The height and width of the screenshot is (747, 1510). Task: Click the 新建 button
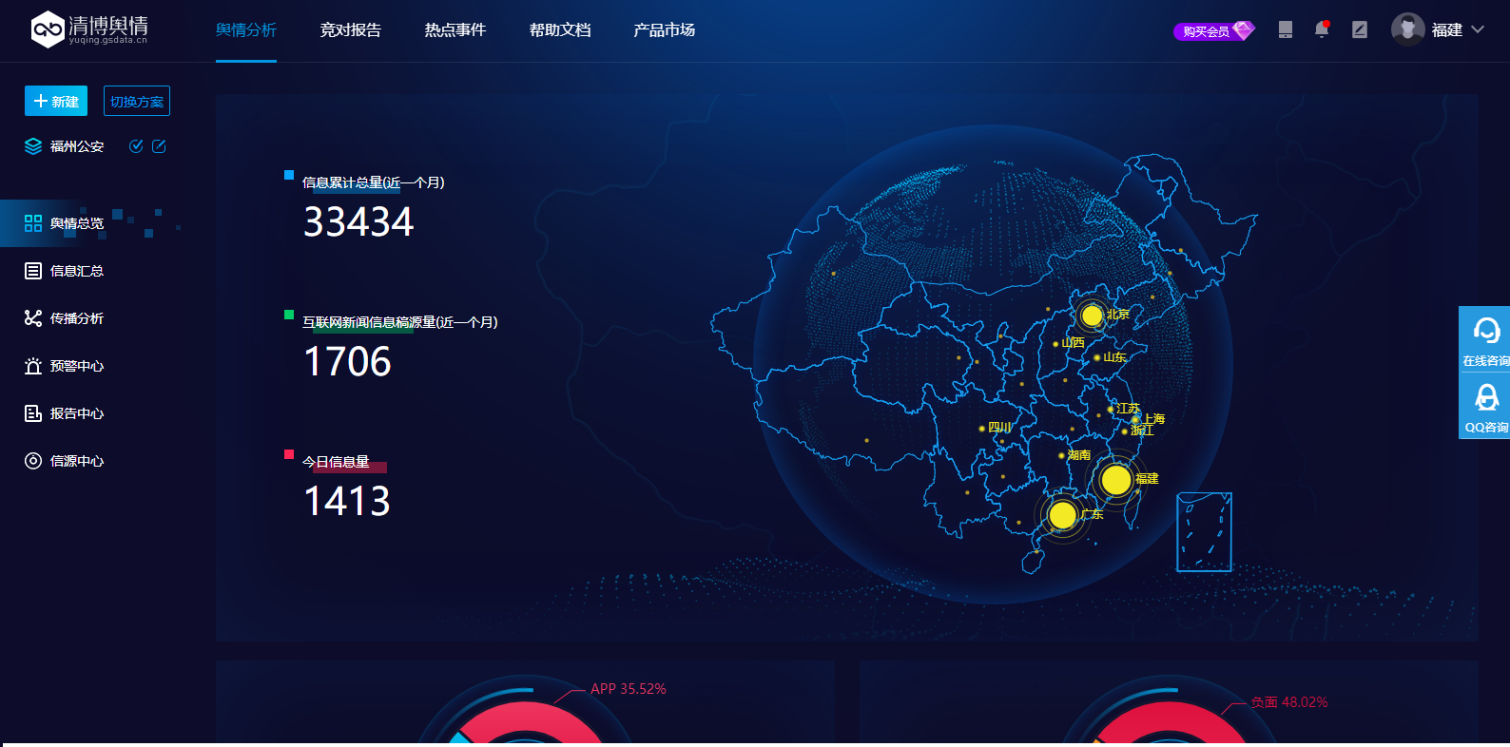pyautogui.click(x=56, y=102)
